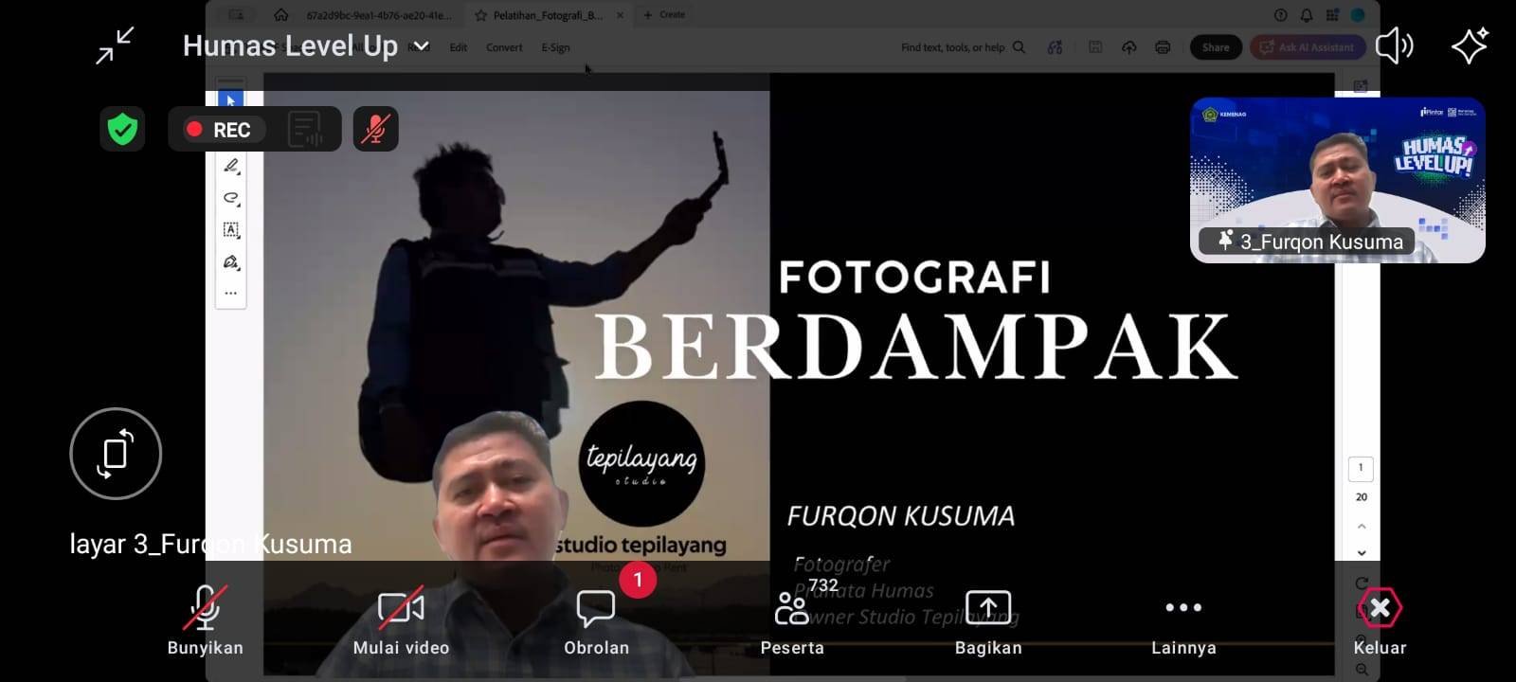Click the page number 1 field
The image size is (1516, 682).
pyautogui.click(x=1361, y=468)
